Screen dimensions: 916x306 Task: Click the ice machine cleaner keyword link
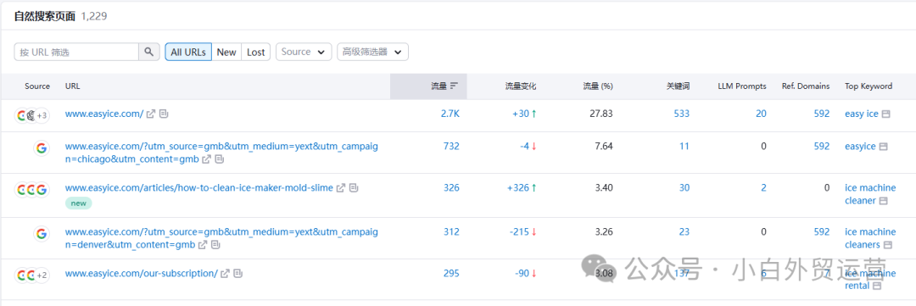coord(870,194)
